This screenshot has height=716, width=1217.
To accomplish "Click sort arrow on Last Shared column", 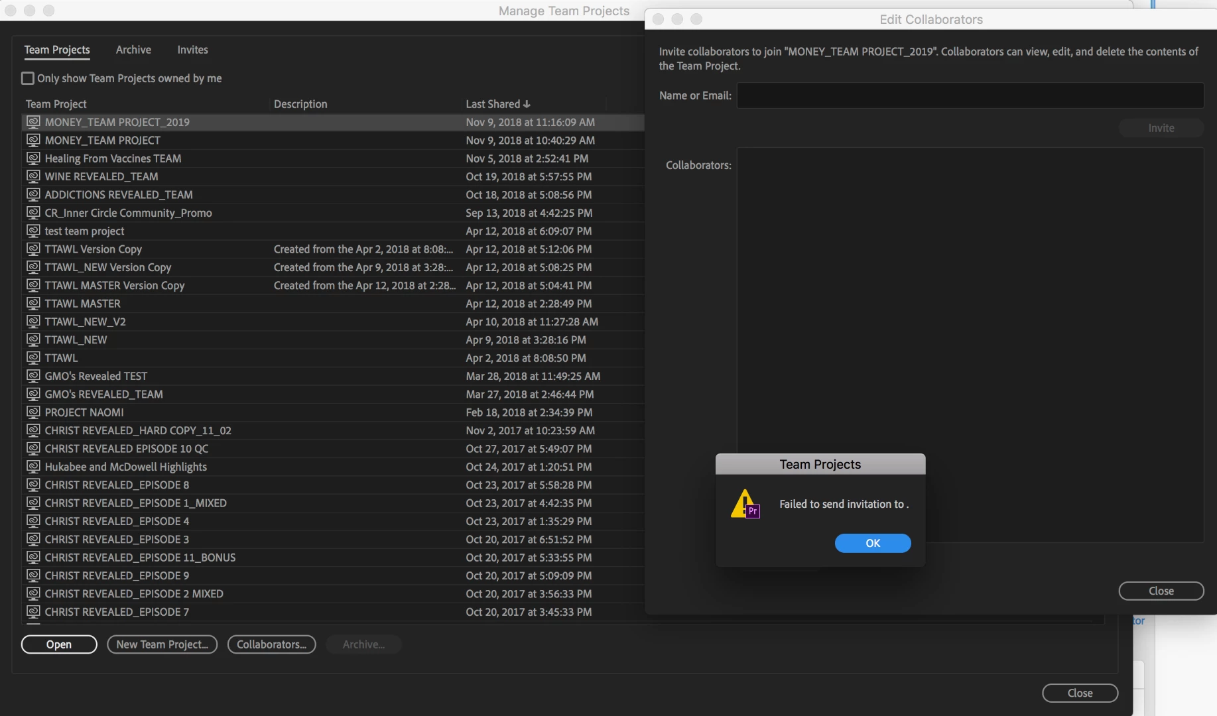I will click(x=527, y=104).
